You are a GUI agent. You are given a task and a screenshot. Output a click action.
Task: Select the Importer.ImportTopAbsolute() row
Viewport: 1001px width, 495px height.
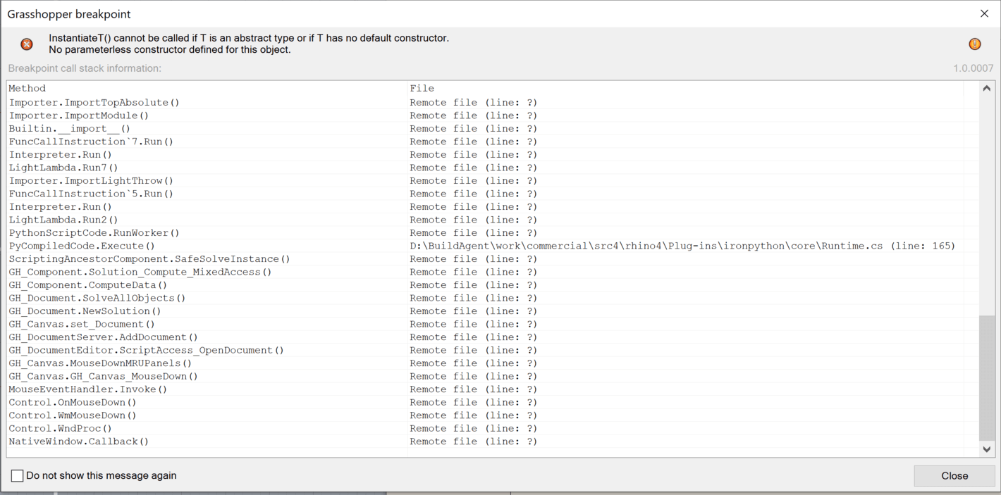pos(485,103)
